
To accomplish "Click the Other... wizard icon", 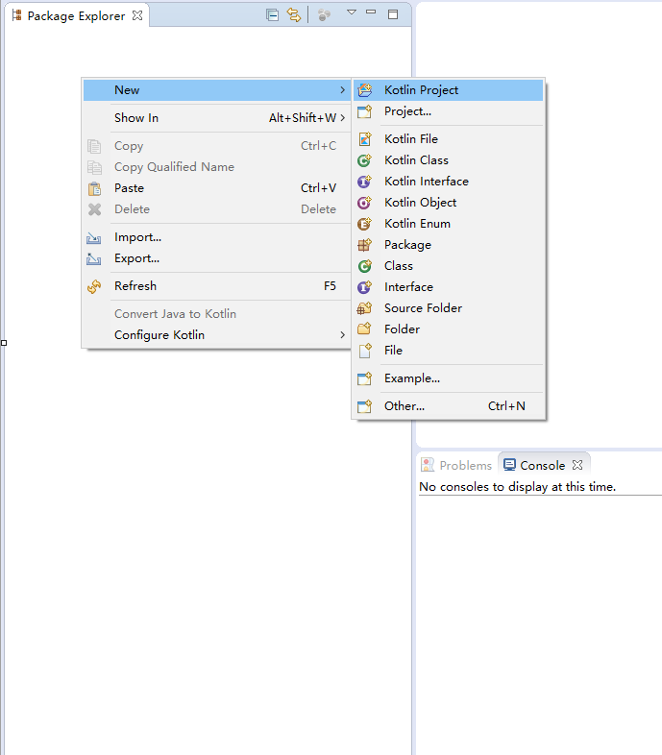I will pyautogui.click(x=365, y=406).
